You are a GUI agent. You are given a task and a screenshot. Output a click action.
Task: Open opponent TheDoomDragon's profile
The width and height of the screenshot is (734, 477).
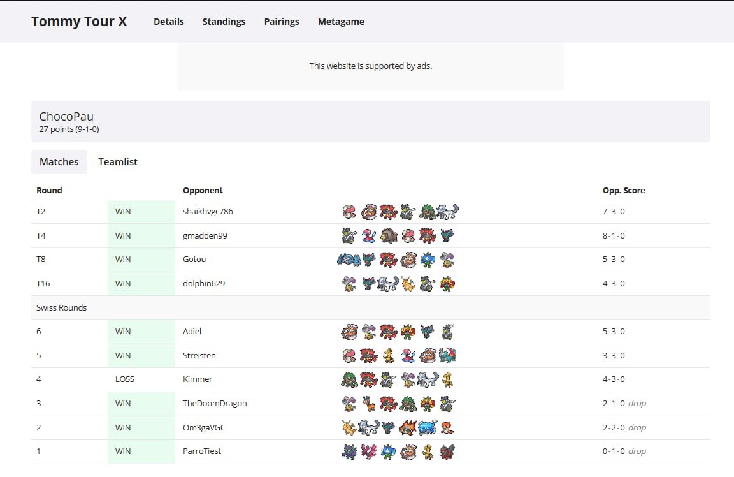pos(215,404)
